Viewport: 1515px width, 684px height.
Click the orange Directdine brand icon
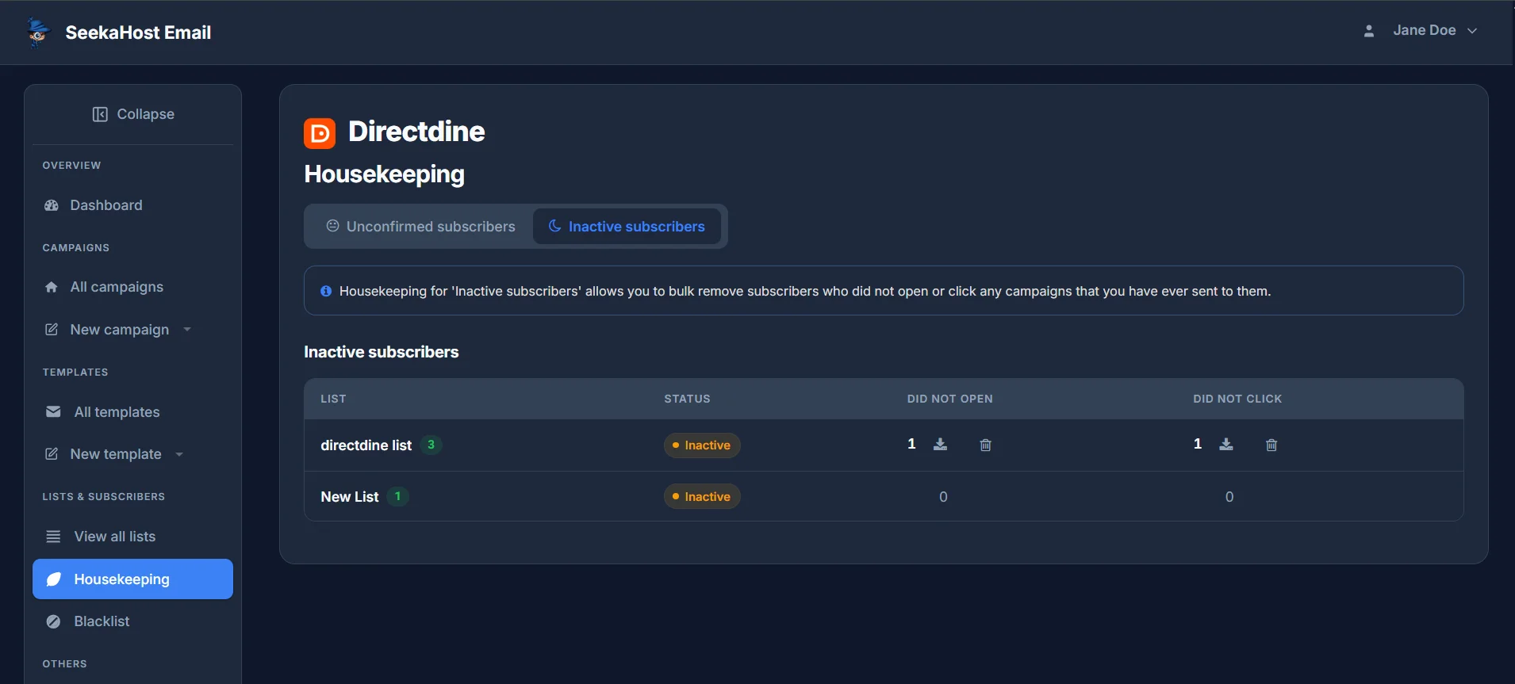point(320,133)
